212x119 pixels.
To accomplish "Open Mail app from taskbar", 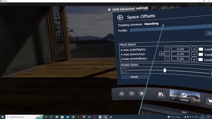I will tap(68, 117).
